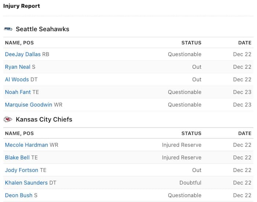Open Marquise Goodwin player link
The image size is (257, 202).
(x=29, y=105)
